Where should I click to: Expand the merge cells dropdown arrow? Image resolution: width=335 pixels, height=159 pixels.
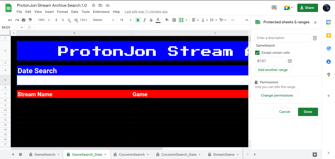[x=186, y=20]
